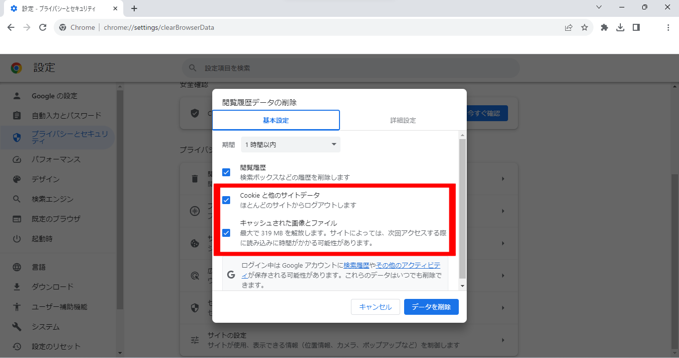The width and height of the screenshot is (679, 358).
Task: Open Chrome's three-dot menu
Action: [x=668, y=27]
